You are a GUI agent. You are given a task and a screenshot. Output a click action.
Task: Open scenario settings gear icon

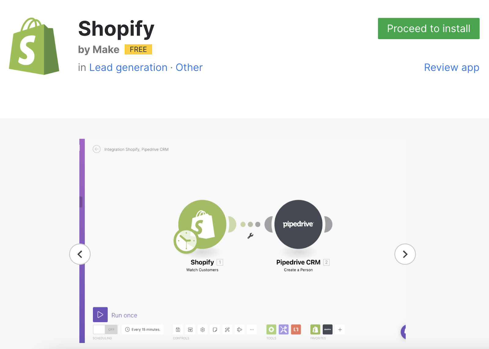(x=202, y=329)
